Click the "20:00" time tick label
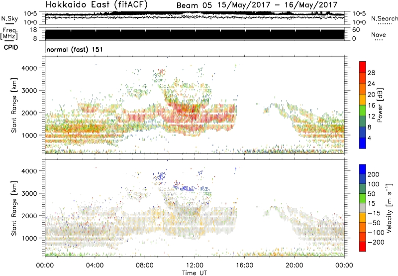 295,266
